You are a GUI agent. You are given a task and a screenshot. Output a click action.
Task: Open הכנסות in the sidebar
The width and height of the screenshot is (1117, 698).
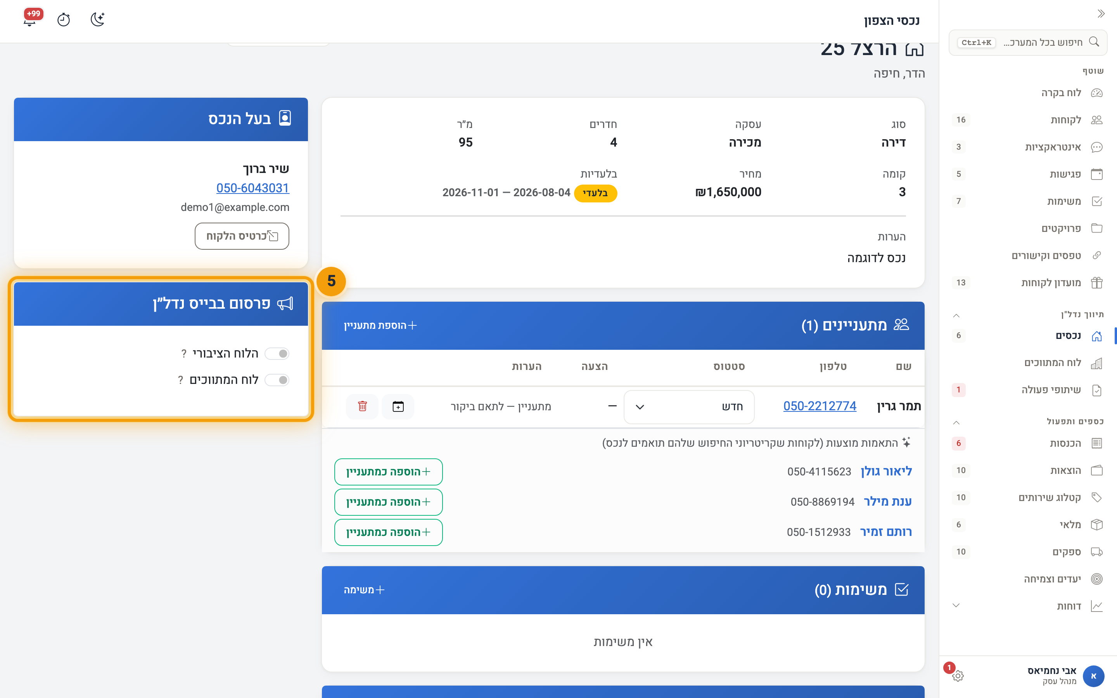[x=1028, y=443]
